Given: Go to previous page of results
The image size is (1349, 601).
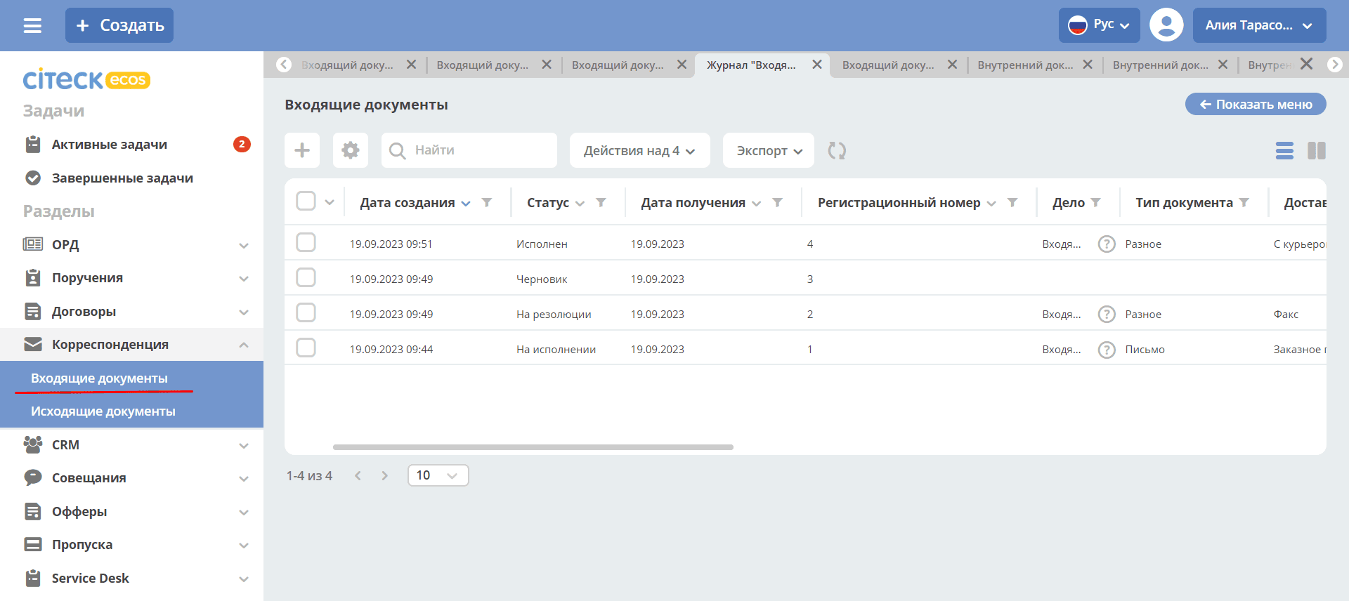Looking at the screenshot, I should tap(358, 475).
